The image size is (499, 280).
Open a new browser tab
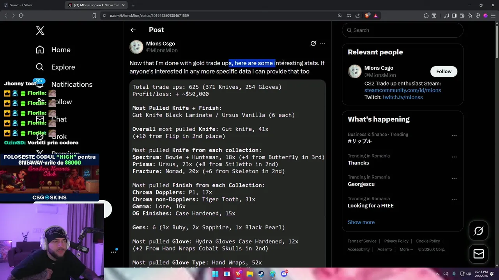click(x=133, y=5)
